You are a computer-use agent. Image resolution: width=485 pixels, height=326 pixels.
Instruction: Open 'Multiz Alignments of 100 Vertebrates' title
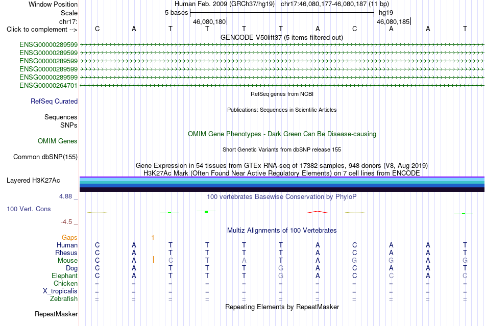(282, 230)
